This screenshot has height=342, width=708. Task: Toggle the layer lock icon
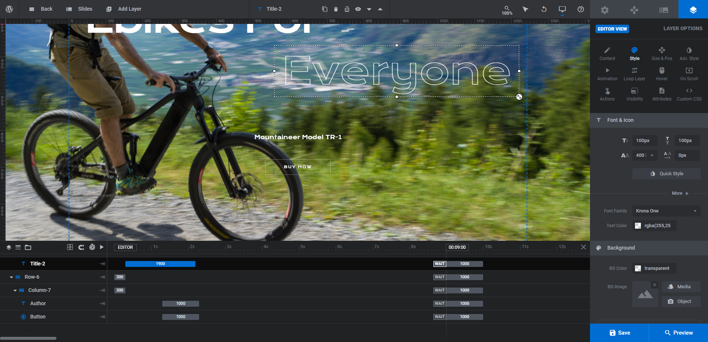pyautogui.click(x=347, y=9)
